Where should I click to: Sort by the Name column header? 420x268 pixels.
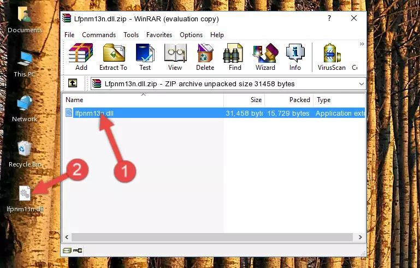[x=143, y=100]
